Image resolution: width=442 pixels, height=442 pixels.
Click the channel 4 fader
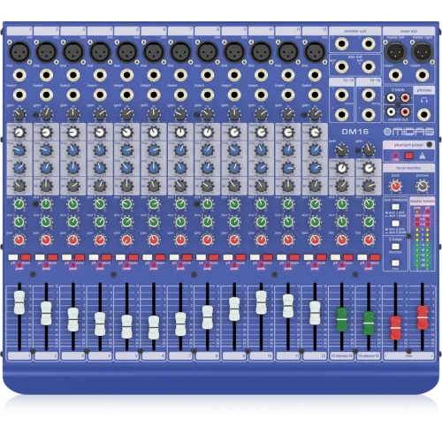point(100,324)
